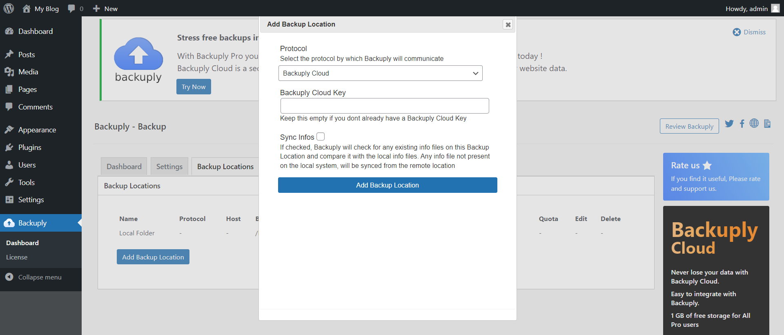The image size is (784, 335).
Task: Open the Rate us panel
Action: 716,176
